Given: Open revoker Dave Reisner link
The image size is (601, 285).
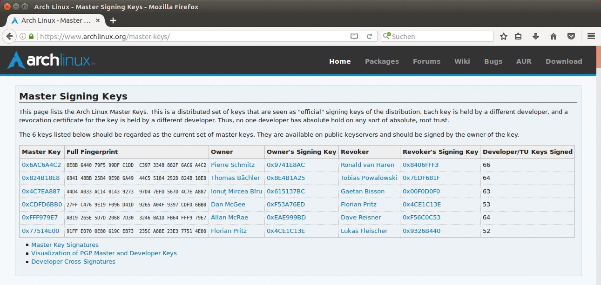Looking at the screenshot, I should [x=361, y=218].
